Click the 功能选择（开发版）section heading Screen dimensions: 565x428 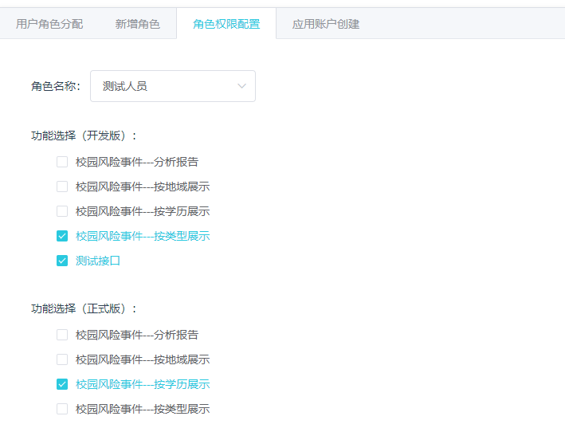[x=84, y=135]
